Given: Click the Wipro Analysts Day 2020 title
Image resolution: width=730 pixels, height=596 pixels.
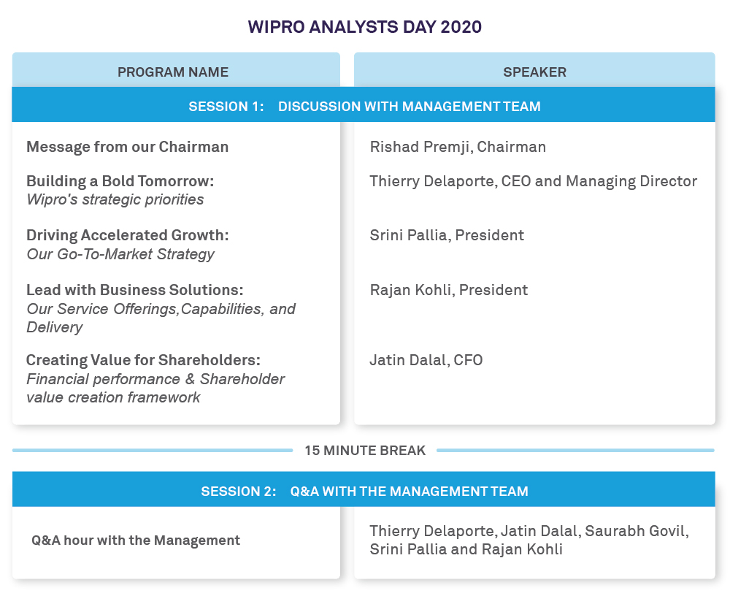Looking at the screenshot, I should [364, 27].
